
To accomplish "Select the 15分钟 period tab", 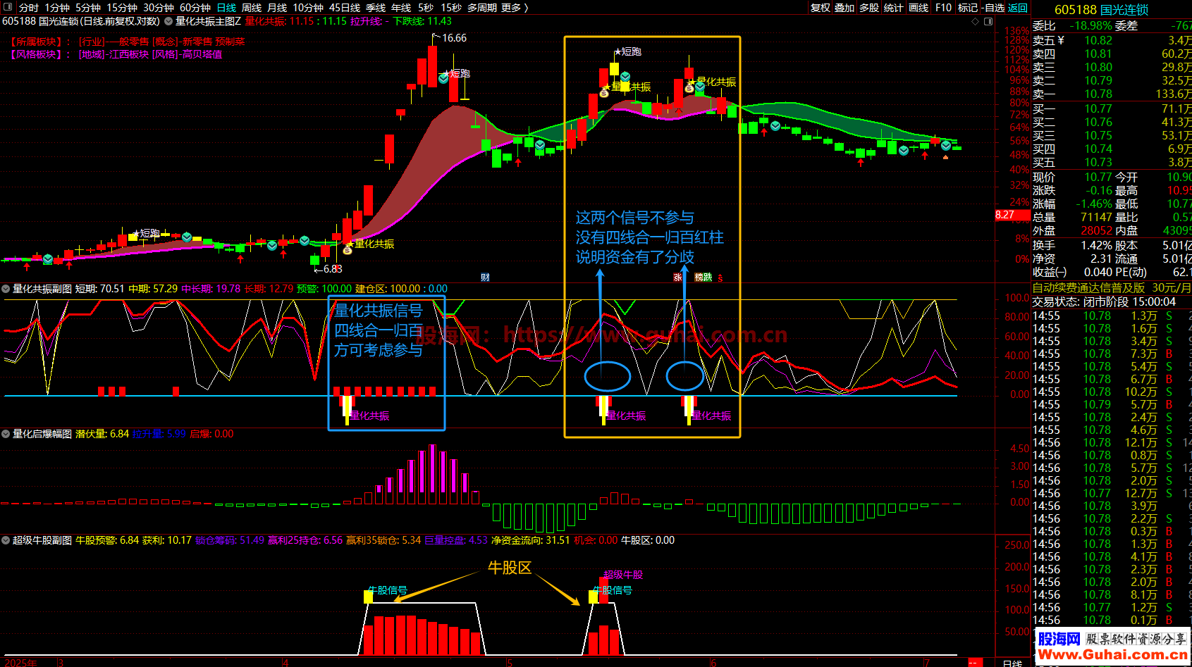I will pyautogui.click(x=122, y=8).
